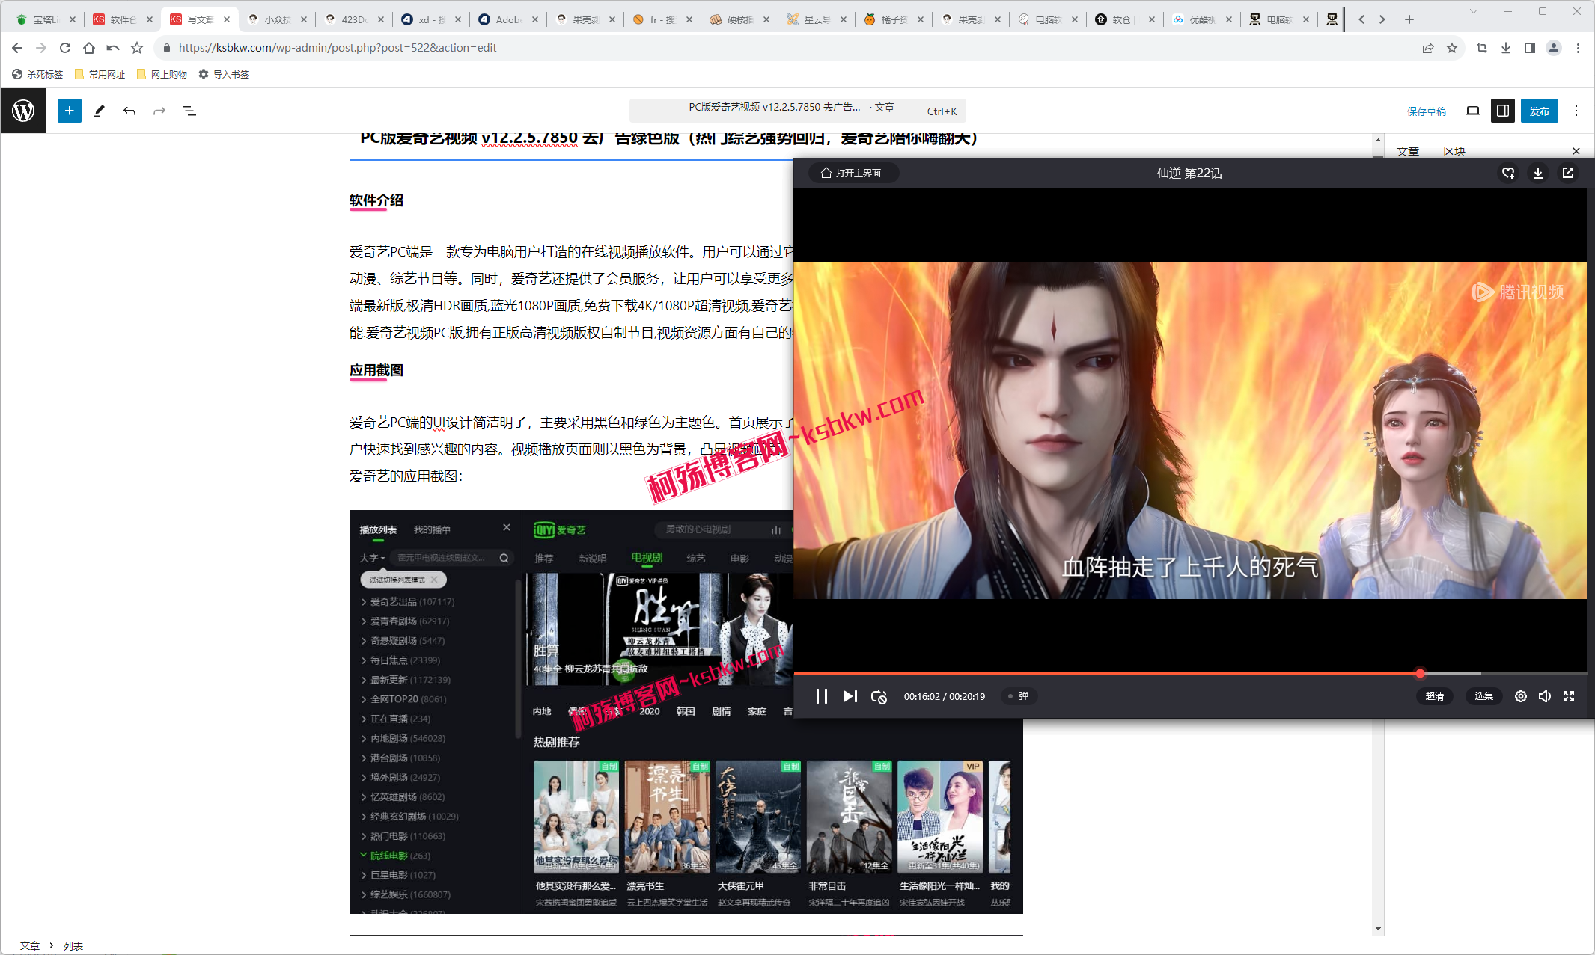The height and width of the screenshot is (955, 1595).
Task: Open the 超清 quality selector
Action: pos(1434,696)
